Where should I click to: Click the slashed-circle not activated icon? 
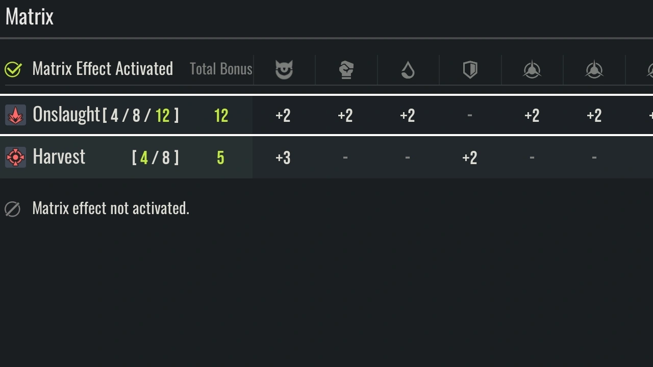12,208
